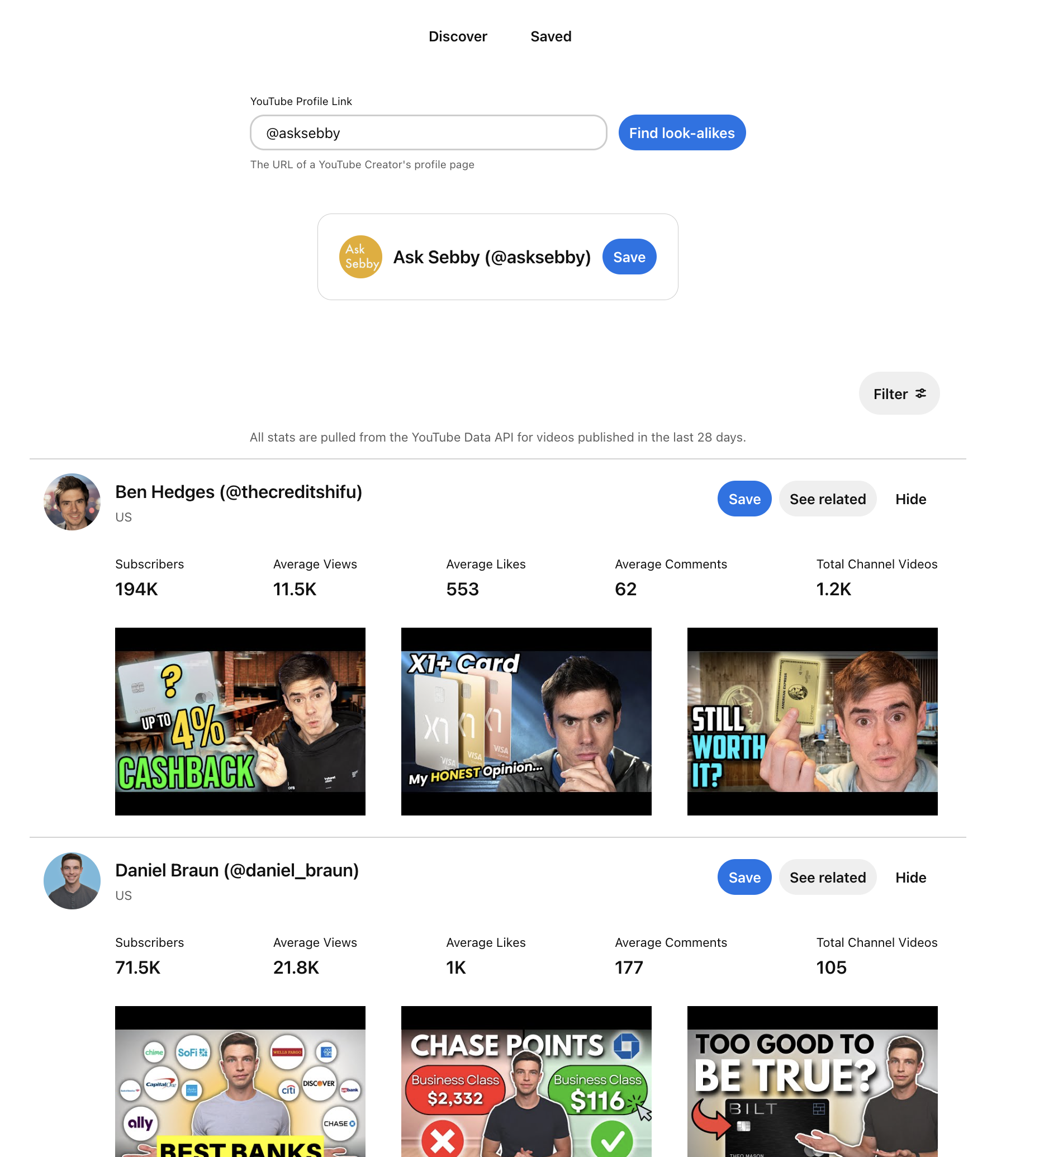Open the X1+ Card video thumbnail
1063x1157 pixels.
click(526, 722)
